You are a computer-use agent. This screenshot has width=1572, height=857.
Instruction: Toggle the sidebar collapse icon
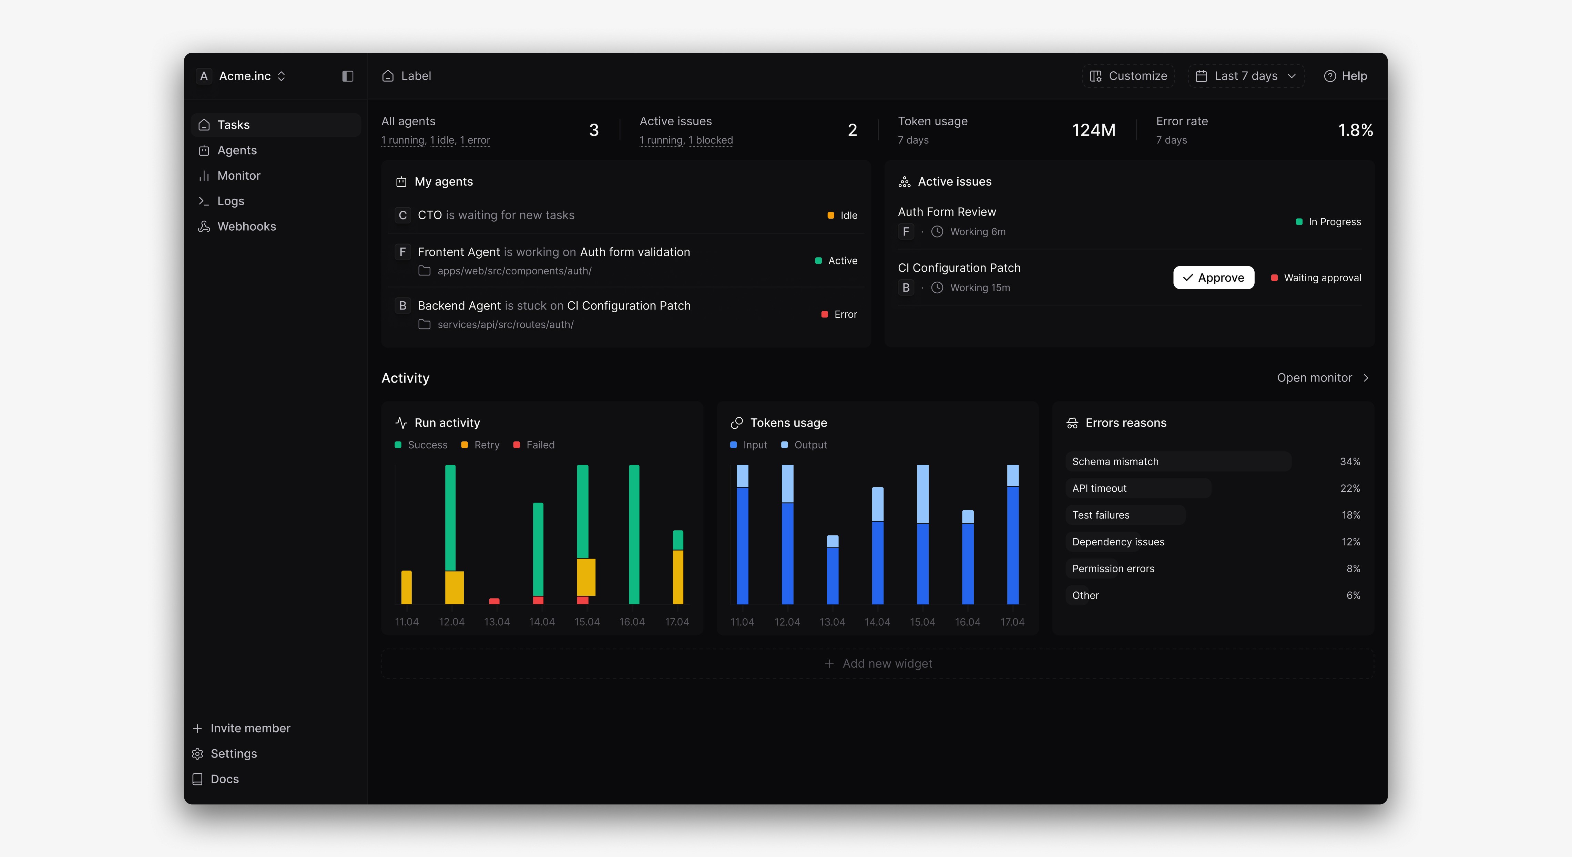[347, 76]
